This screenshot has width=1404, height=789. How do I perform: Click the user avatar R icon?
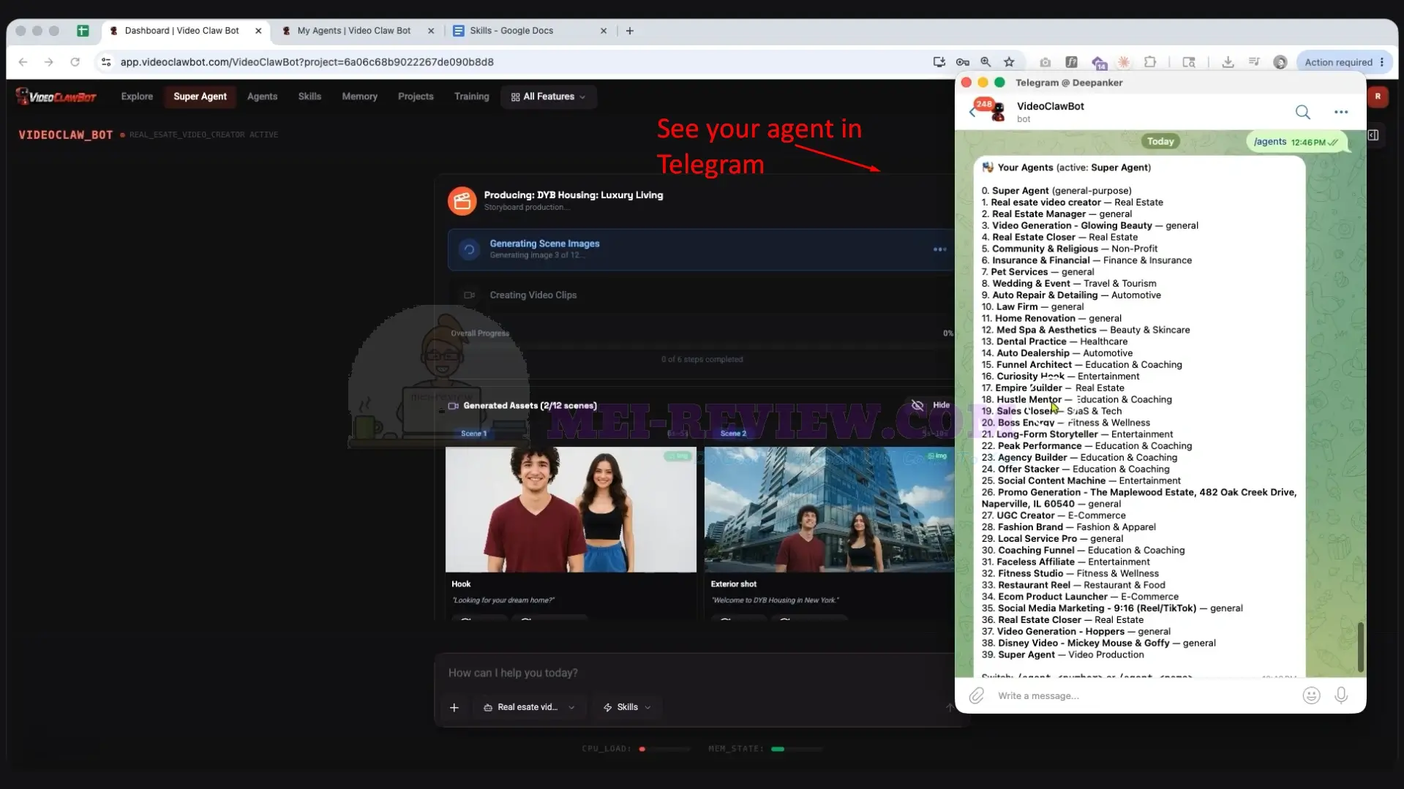[1377, 97]
